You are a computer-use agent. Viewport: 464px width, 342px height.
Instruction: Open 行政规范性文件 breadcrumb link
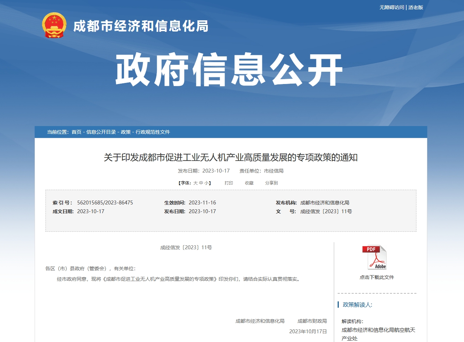pyautogui.click(x=153, y=132)
